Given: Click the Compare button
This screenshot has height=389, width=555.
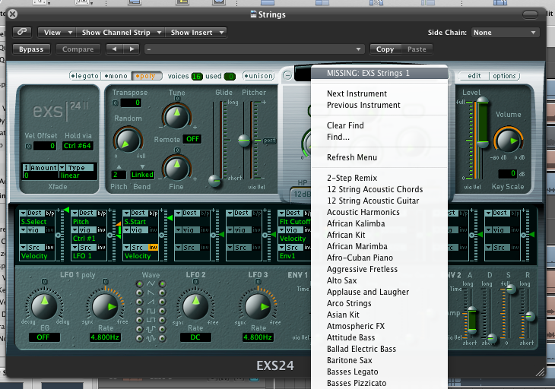Looking at the screenshot, I should (x=78, y=49).
